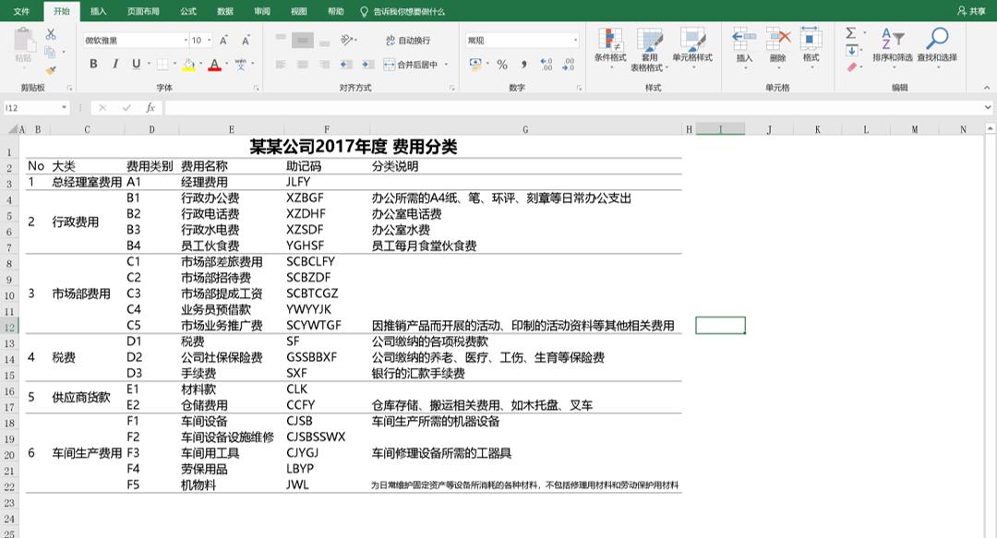This screenshot has width=997, height=538.
Task: Click the format painter icon
Action: (50, 68)
